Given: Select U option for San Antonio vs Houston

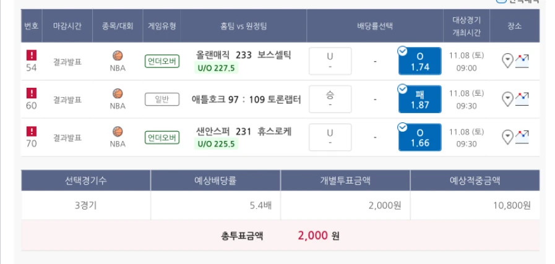Looking at the screenshot, I should pos(330,137).
